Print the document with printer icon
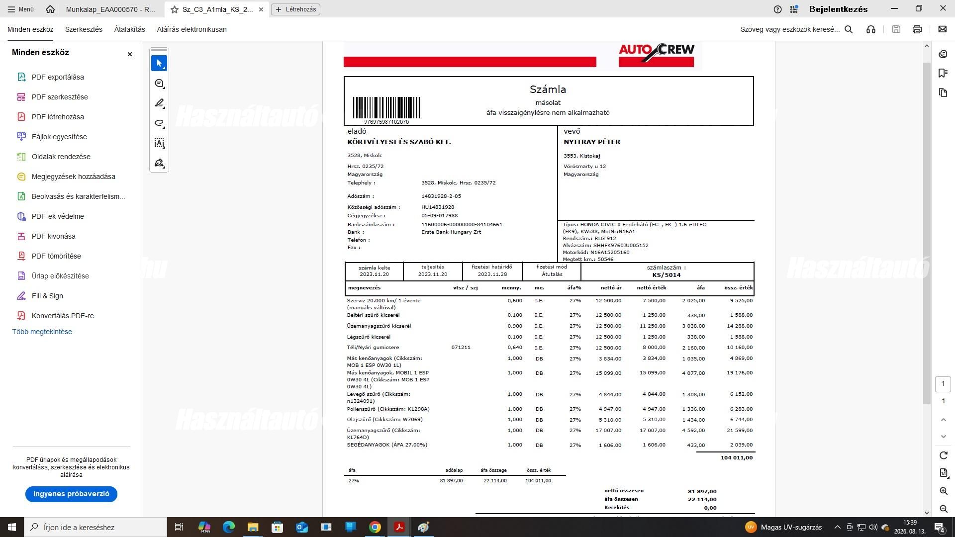 917,29
